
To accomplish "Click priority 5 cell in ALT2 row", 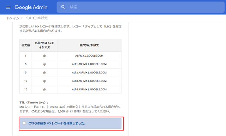I will click(26, 72).
